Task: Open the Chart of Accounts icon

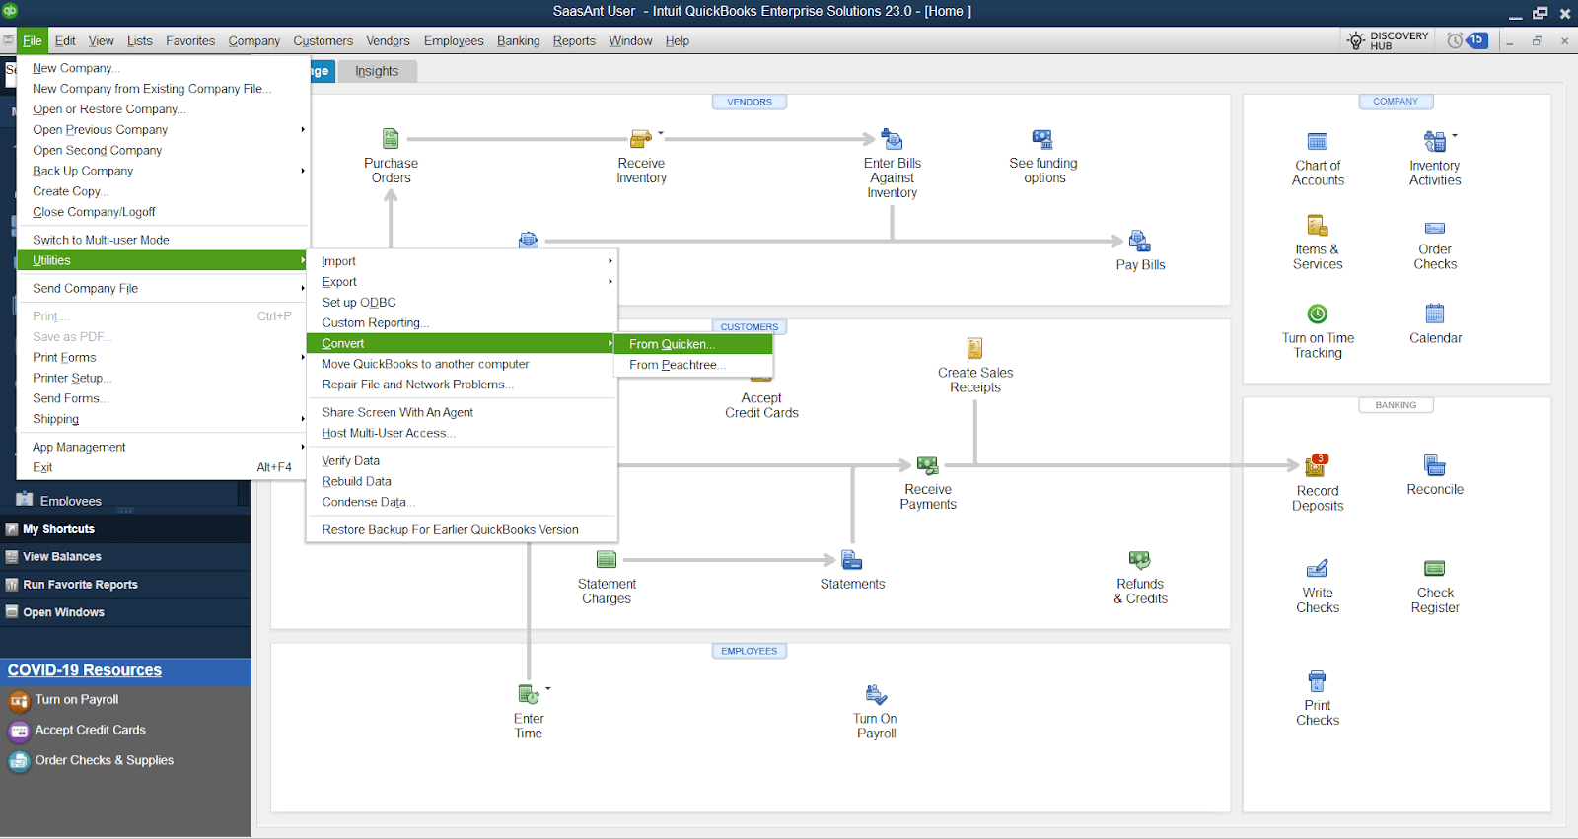Action: (1318, 142)
